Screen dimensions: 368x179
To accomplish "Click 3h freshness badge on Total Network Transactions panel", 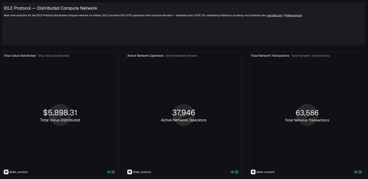I will pos(358,172).
